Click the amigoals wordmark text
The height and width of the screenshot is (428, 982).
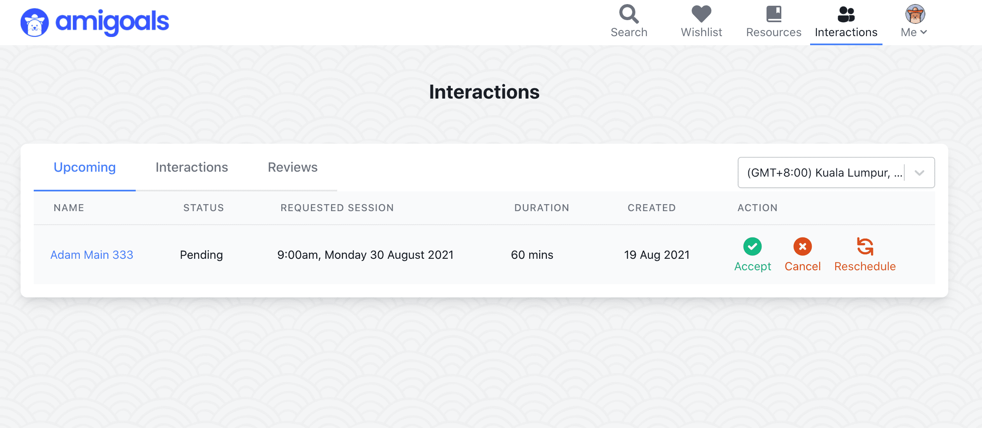point(112,22)
